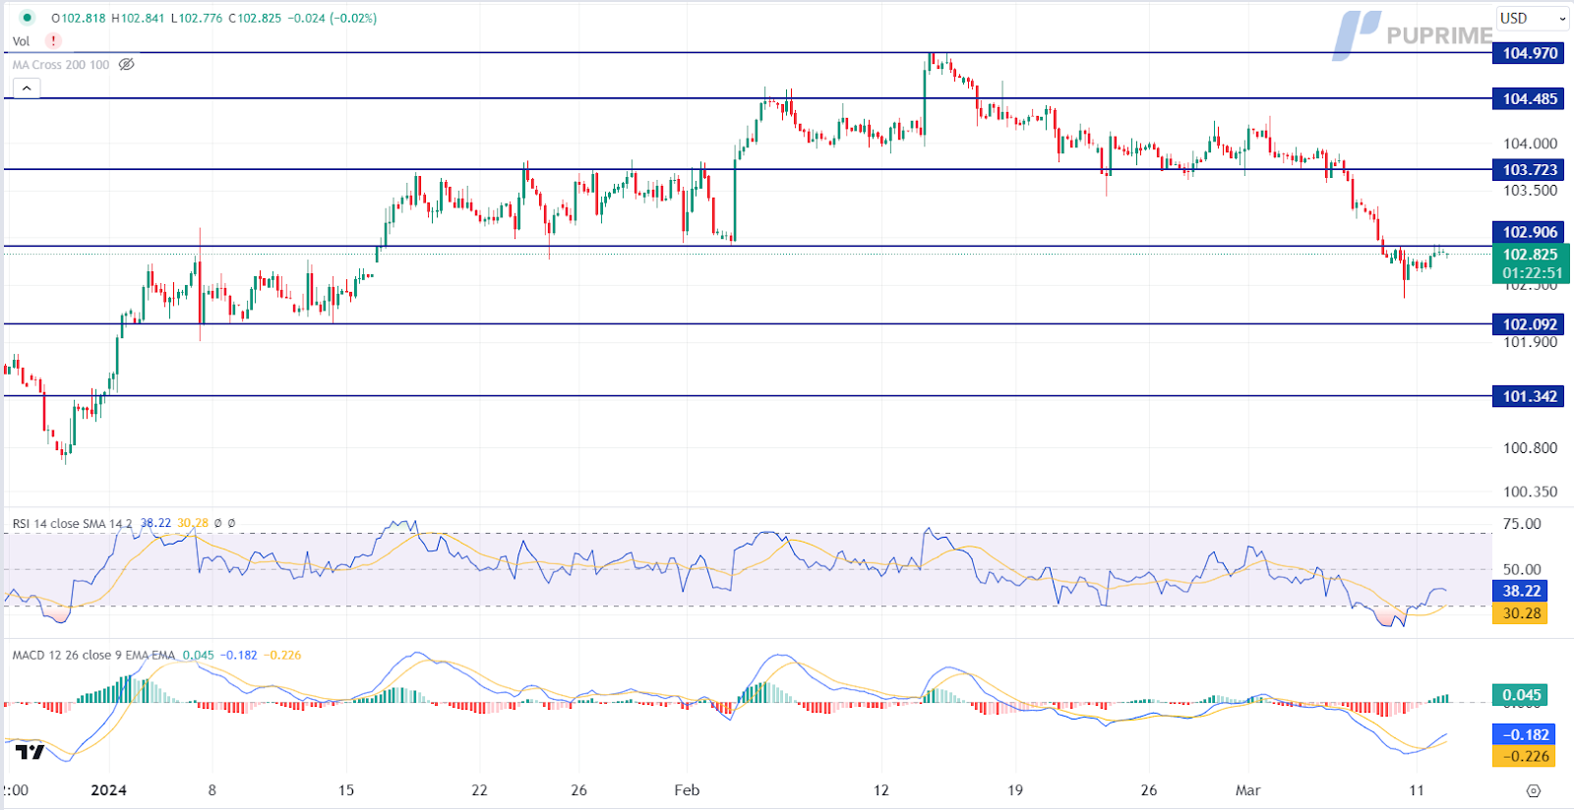Click the 22 date label on time axis
The image size is (1574, 810).
(479, 790)
